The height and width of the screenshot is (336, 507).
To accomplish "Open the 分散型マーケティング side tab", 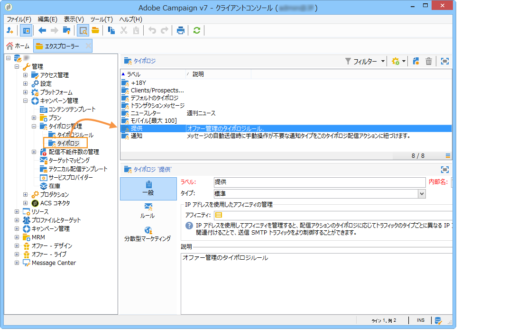I will click(148, 234).
